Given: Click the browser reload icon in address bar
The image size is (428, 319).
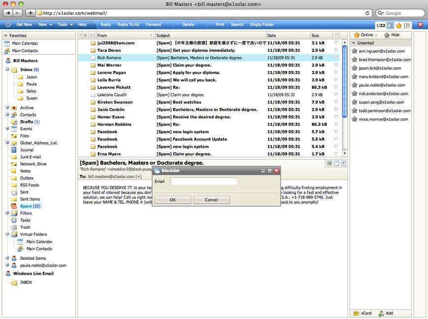Looking at the screenshot, I should pyautogui.click(x=368, y=13).
